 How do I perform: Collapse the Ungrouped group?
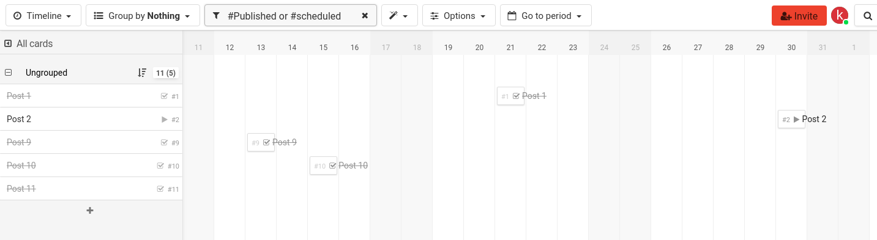9,73
